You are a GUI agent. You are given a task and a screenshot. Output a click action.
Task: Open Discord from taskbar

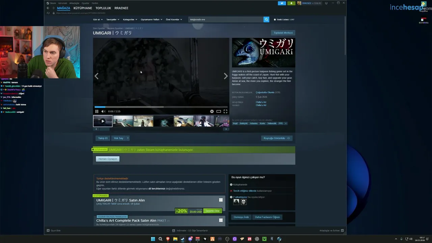(190, 239)
